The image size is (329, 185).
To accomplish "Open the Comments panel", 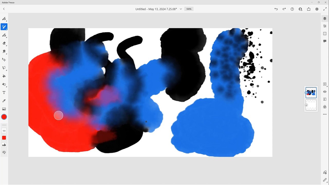I will 325,41.
